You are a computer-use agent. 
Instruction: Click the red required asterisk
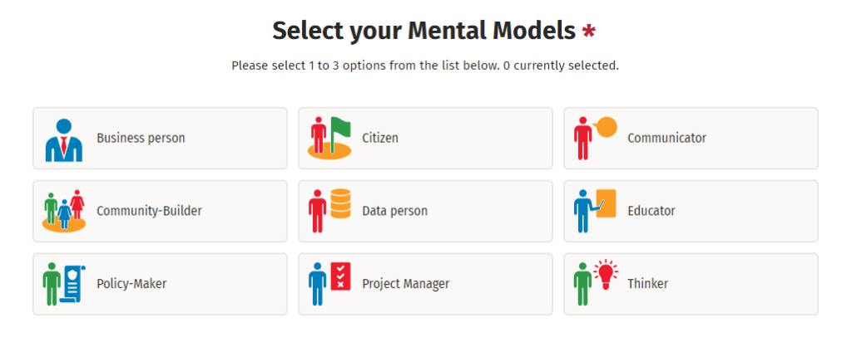(x=588, y=31)
